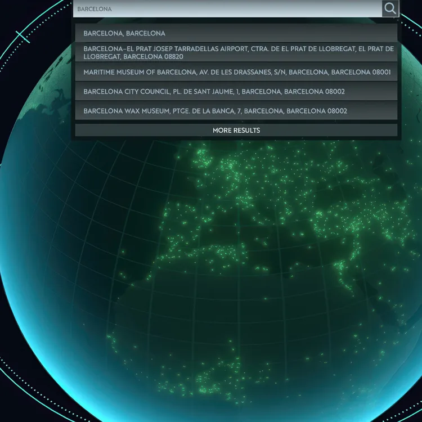Pick the Barcelona City Council result
Viewport: 422px width, 422px height.
(236, 91)
